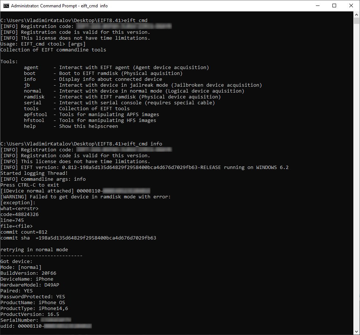Click the 'boot' tool name in list
The image size is (360, 335).
tap(29, 73)
